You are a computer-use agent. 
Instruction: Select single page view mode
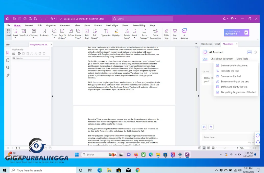click(200, 148)
